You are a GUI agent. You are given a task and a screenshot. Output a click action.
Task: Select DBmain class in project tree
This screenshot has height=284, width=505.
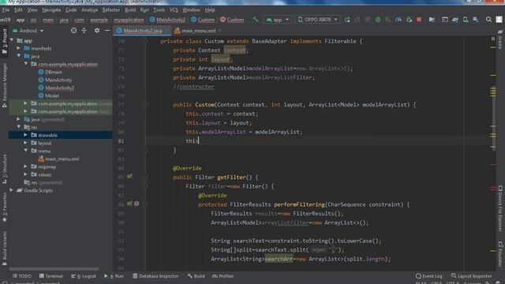click(50, 72)
